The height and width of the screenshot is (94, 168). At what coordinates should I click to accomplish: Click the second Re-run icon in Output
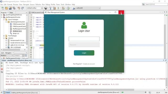coord(2,66)
